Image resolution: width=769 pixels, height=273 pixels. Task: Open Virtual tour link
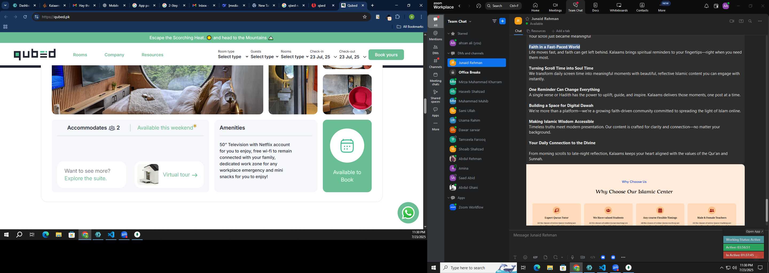(x=180, y=175)
